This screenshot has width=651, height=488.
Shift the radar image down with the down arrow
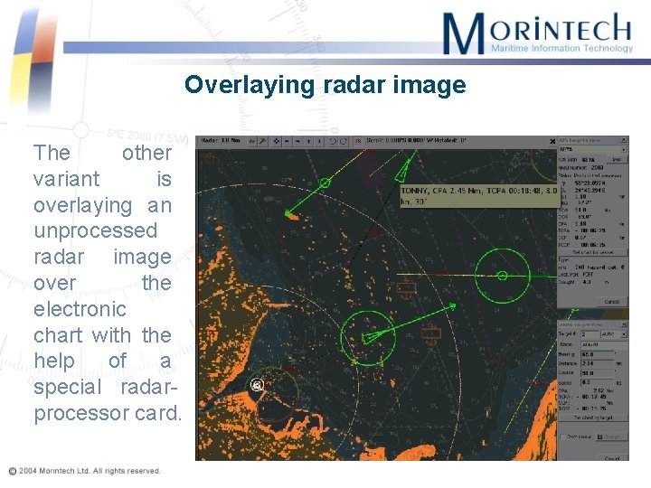[319, 141]
